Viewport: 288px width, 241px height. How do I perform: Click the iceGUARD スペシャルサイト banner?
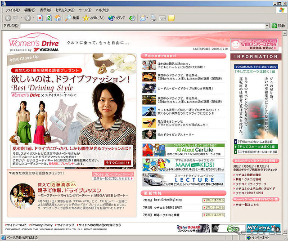[x=193, y=228]
